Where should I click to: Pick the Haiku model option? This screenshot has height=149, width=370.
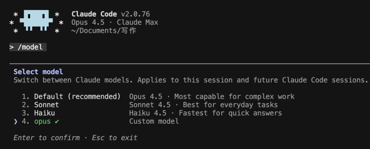[x=44, y=113]
